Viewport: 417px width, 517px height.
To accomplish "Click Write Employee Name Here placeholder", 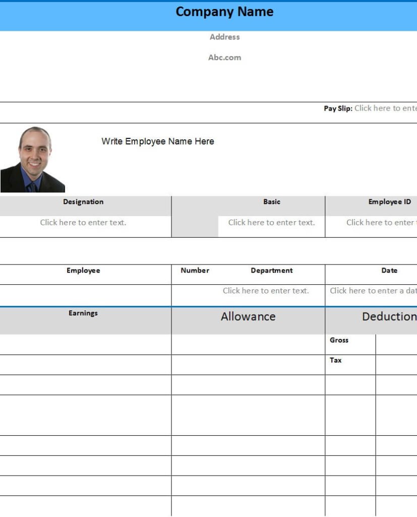I will (x=158, y=141).
